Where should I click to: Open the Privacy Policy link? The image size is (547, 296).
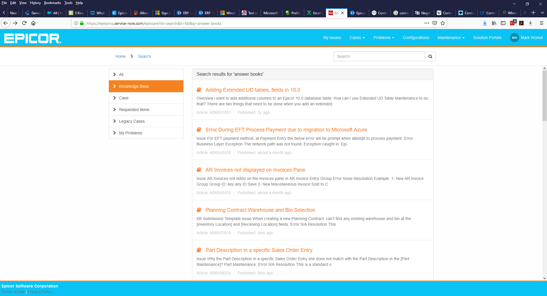tap(40, 292)
